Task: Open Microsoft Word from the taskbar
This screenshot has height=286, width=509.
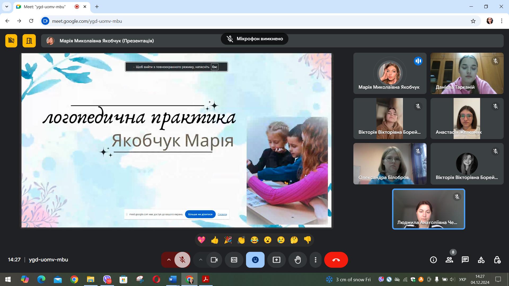Action: [173, 279]
